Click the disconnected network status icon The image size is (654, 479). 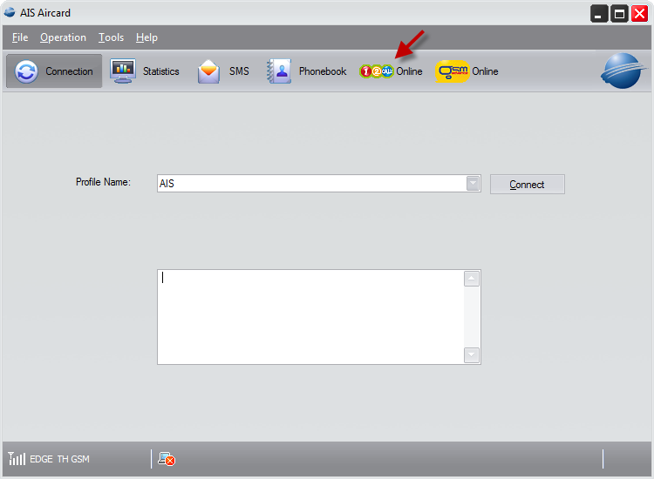click(x=167, y=459)
